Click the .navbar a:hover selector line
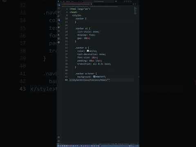 point(86,73)
